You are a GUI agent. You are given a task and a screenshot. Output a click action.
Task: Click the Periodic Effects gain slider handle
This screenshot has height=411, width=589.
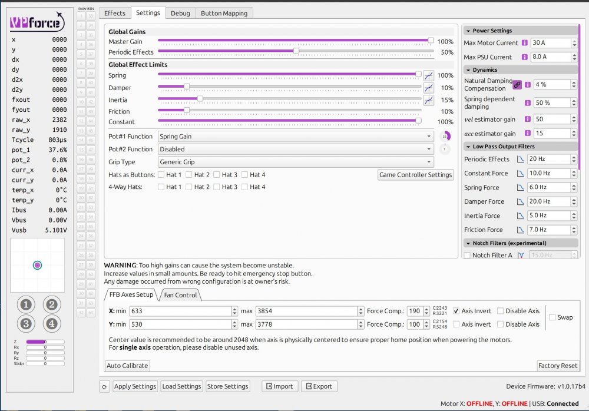296,51
